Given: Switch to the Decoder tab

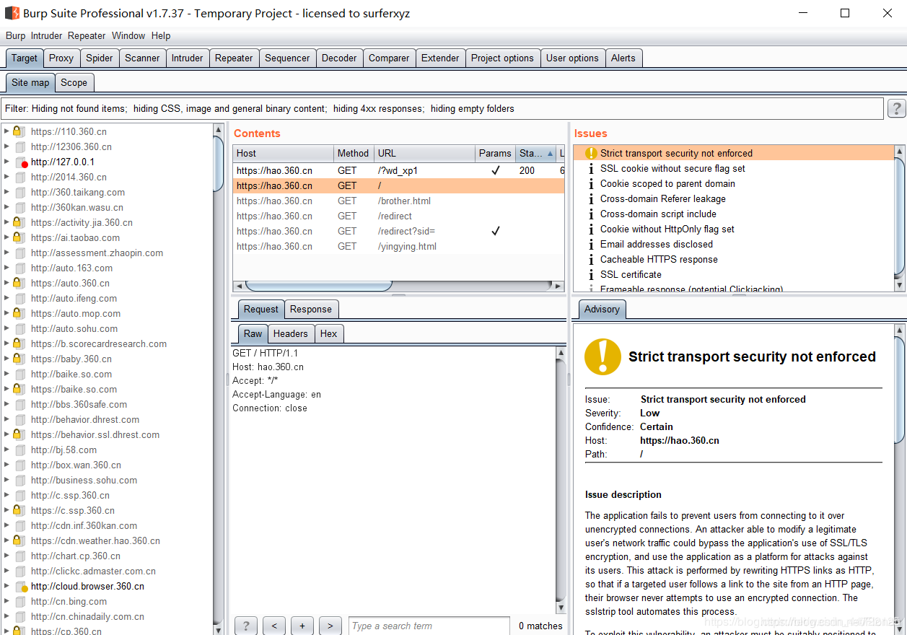Looking at the screenshot, I should [339, 58].
